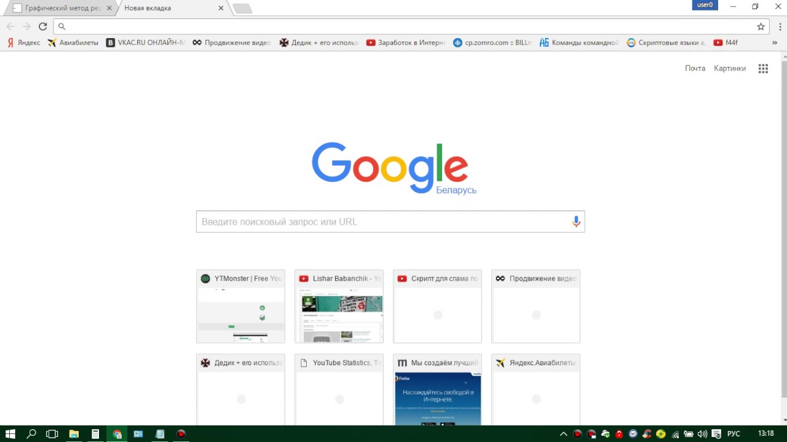Open the Продвижение видео most-visited tile
The height and width of the screenshot is (442, 787).
(536, 306)
